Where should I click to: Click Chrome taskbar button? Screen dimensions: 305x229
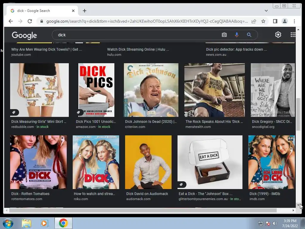(x=63, y=223)
